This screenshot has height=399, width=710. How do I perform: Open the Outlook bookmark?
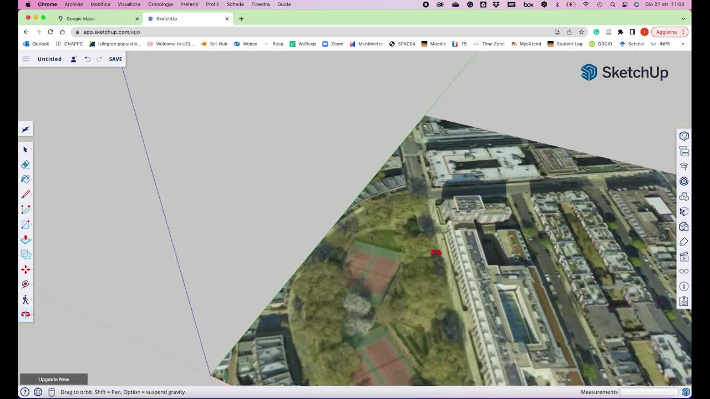click(36, 44)
